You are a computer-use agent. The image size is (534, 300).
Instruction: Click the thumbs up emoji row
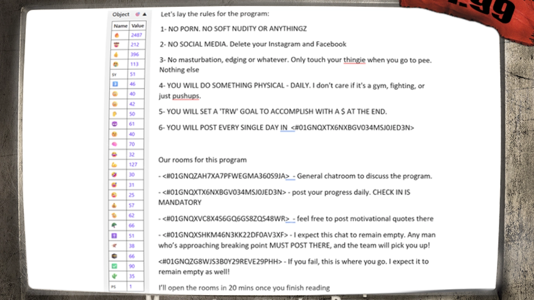click(116, 55)
